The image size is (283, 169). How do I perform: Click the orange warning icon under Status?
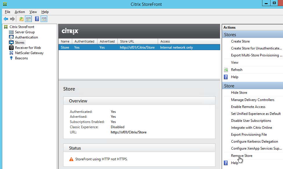pyautogui.click(x=71, y=159)
